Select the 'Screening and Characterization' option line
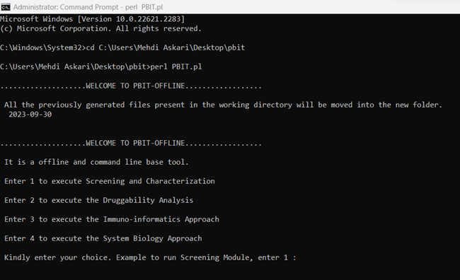Viewport: 460px width, 280px height. 110,181
